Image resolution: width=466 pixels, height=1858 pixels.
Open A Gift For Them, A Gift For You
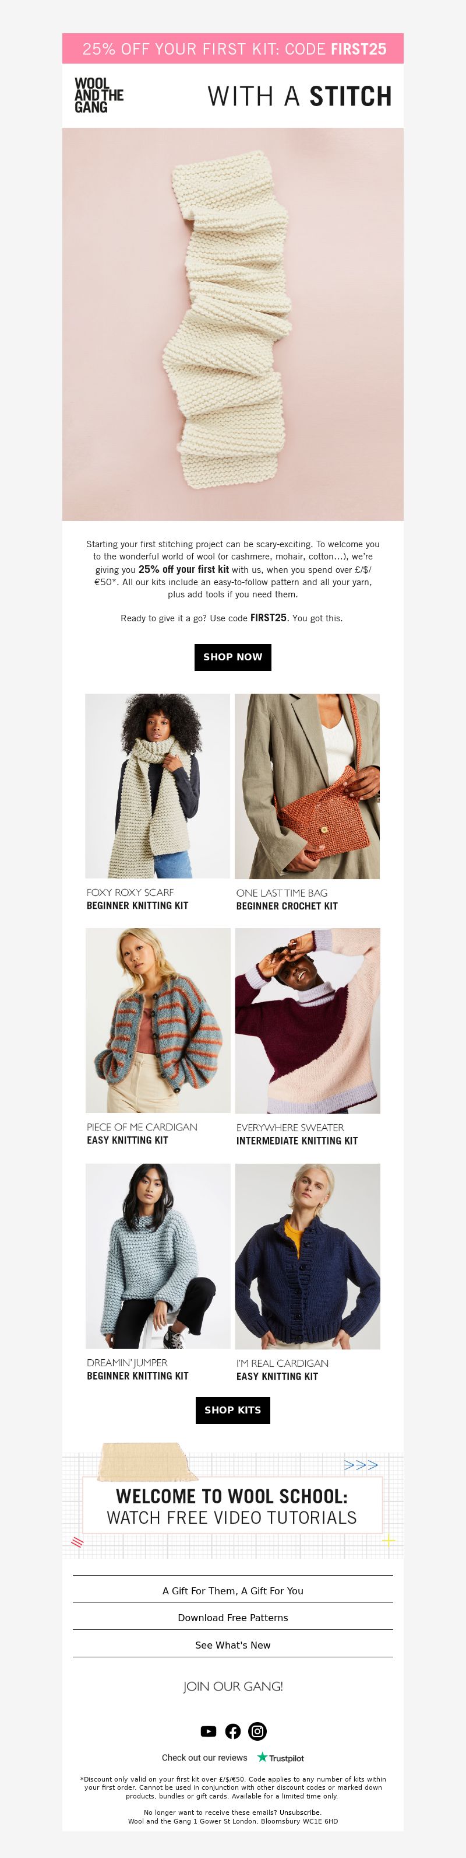pos(232,1590)
